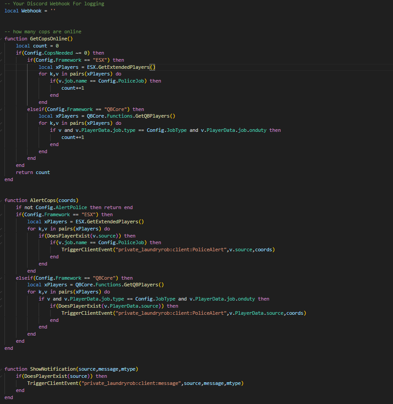Click the 'how many cops are online' comment

coord(43,32)
